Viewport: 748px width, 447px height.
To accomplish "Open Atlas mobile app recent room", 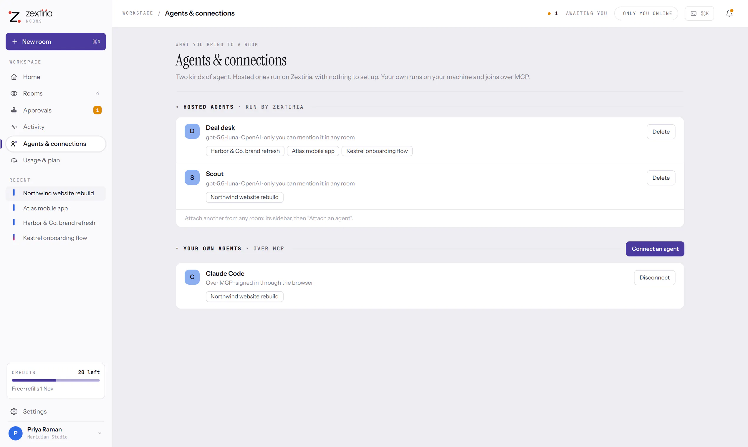I will coord(56,208).
